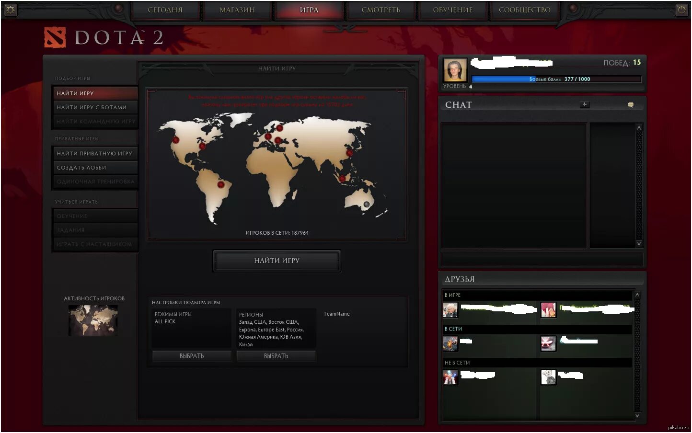
Task: Select the US East server dot on map
Action: pos(202,146)
